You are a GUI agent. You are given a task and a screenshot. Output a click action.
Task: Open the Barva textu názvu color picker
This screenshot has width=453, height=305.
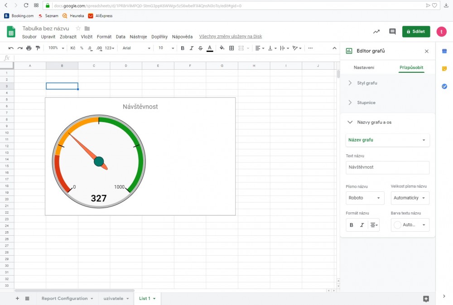410,225
